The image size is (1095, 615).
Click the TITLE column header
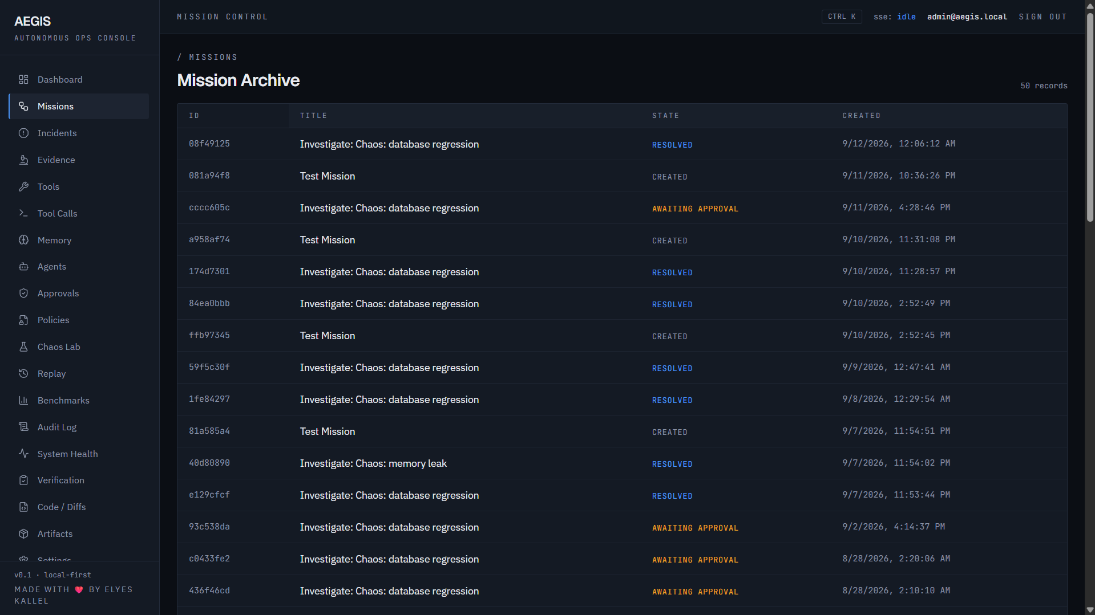[x=314, y=116]
